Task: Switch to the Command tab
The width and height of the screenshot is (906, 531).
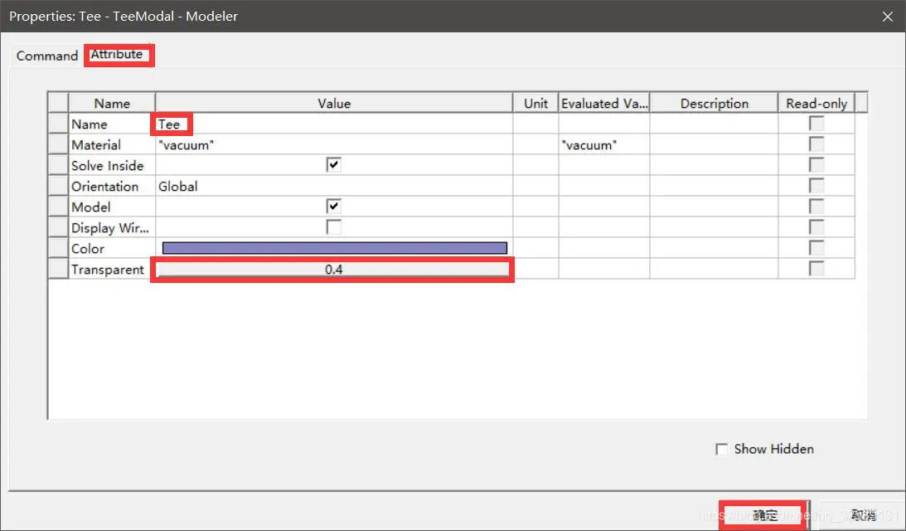Action: coord(46,56)
